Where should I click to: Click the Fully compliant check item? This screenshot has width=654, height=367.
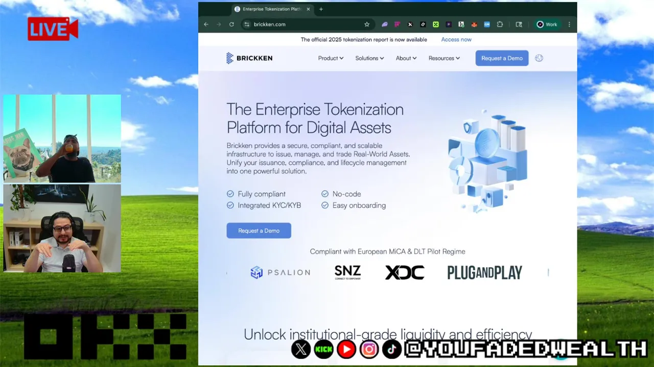(x=256, y=194)
